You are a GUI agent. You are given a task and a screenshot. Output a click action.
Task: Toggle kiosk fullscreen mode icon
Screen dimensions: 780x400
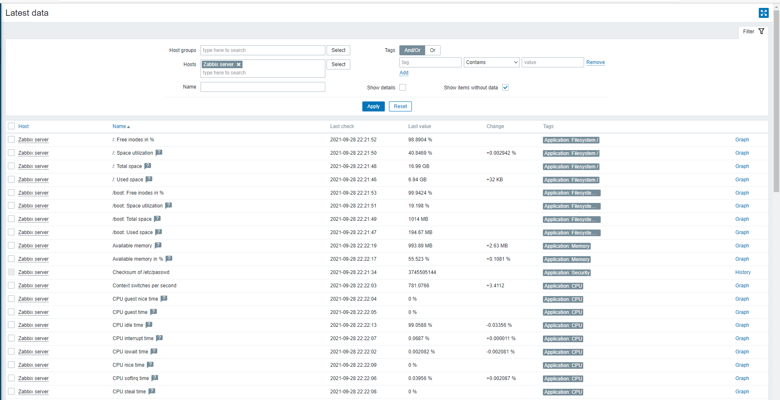pos(763,13)
